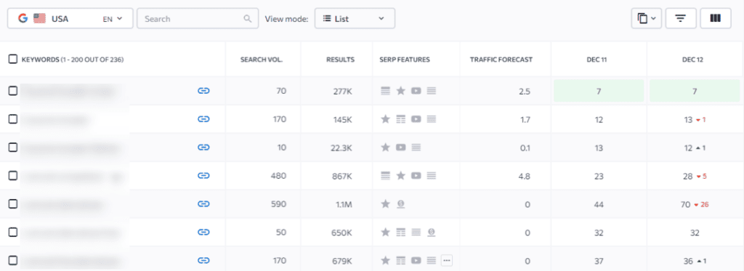Check the box for the 867K results row

point(13,176)
